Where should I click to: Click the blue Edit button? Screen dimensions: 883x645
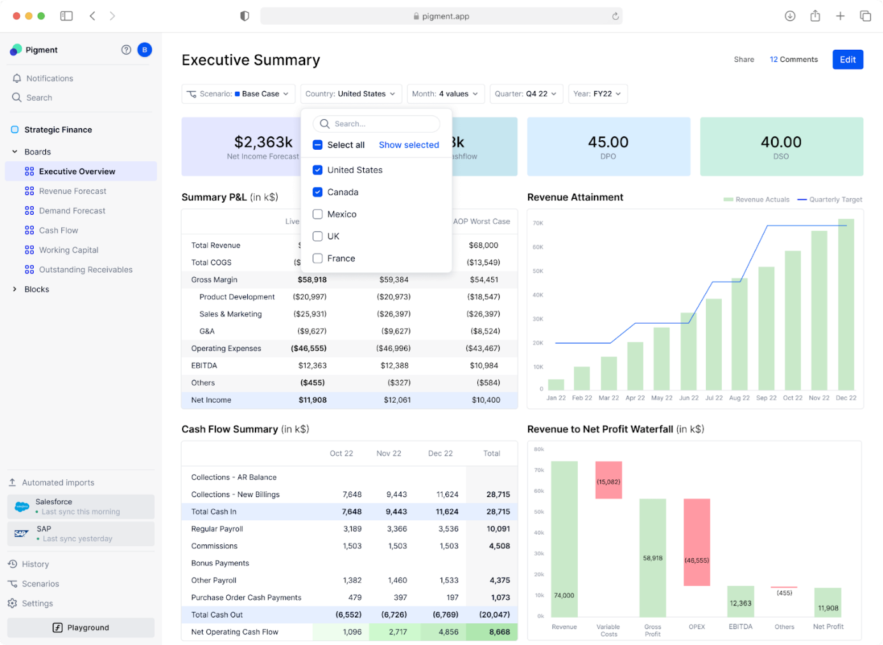pos(847,59)
